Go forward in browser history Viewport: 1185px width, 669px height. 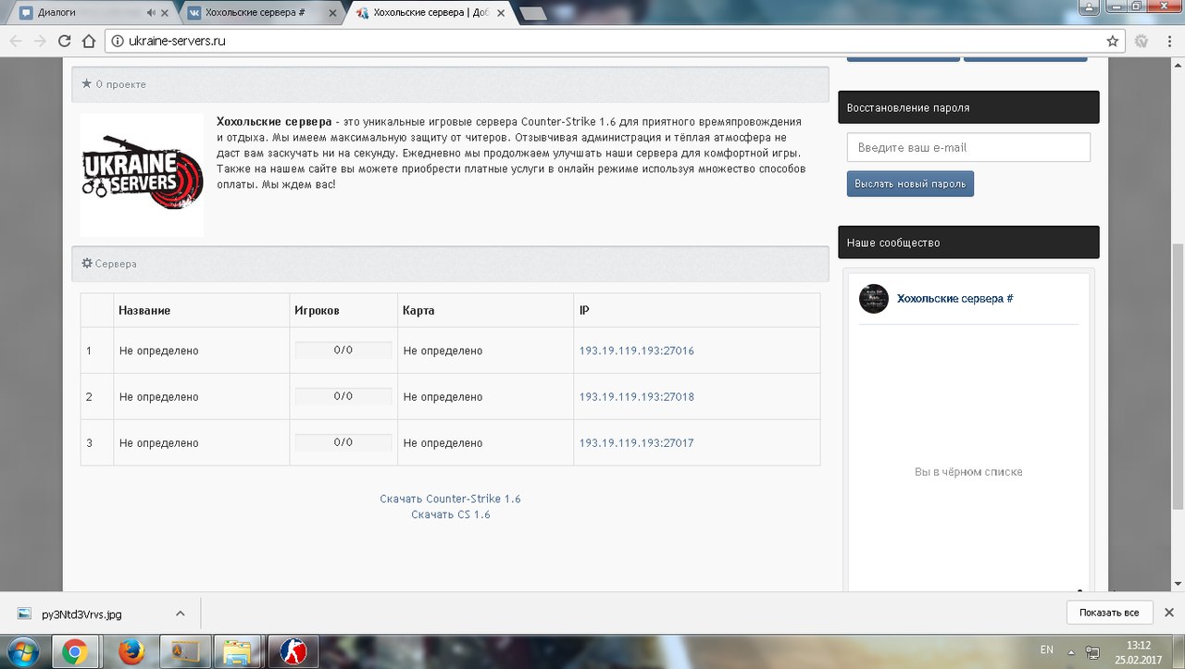tap(40, 41)
